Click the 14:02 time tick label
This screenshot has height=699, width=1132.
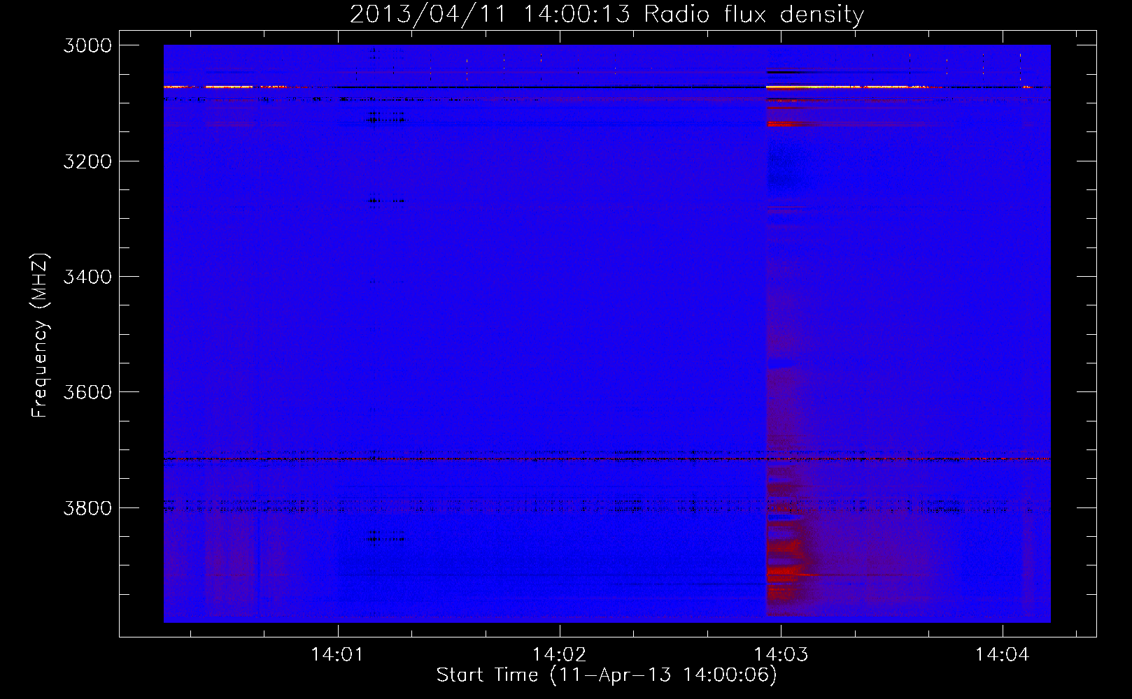(559, 654)
